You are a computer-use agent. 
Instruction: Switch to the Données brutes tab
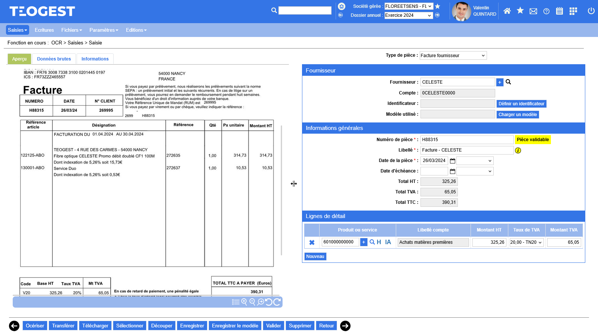point(54,59)
